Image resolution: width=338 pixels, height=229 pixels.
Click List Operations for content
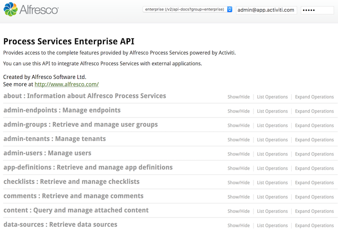pyautogui.click(x=272, y=211)
